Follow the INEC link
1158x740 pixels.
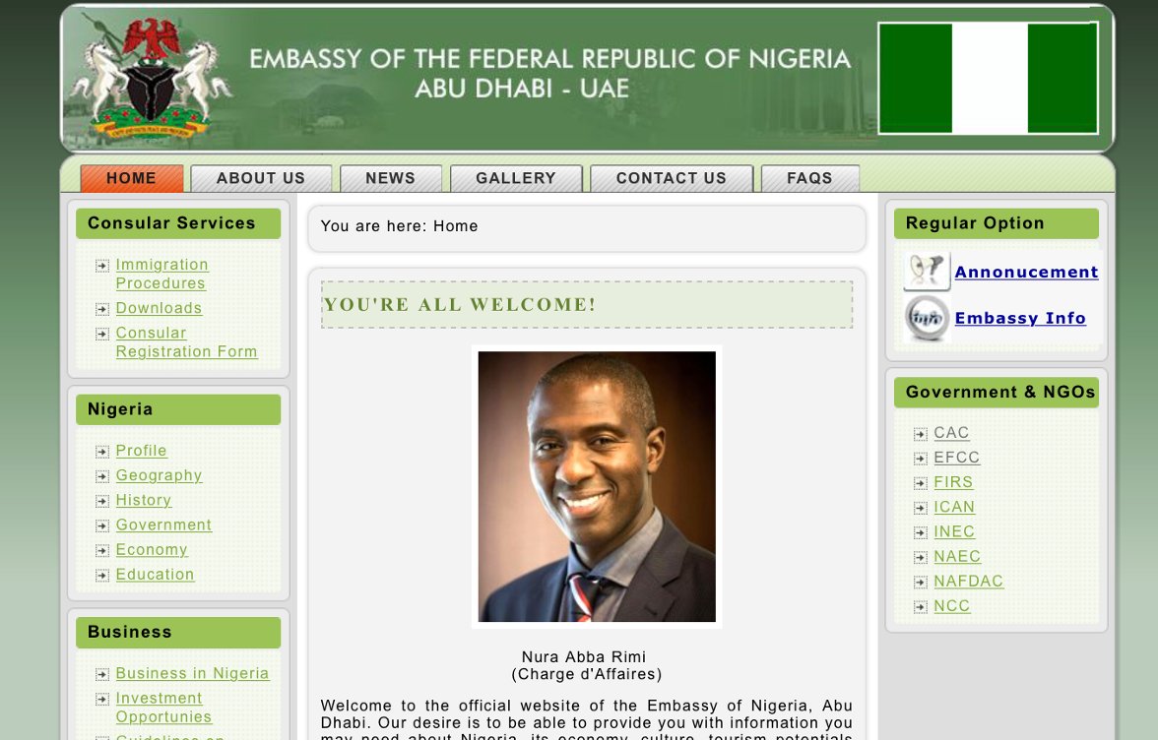click(x=954, y=531)
